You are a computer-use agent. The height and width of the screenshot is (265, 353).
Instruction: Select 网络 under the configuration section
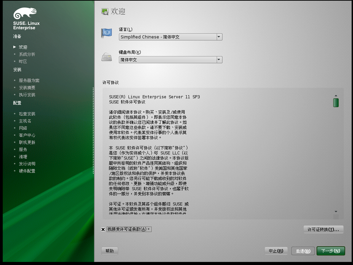[23, 128]
